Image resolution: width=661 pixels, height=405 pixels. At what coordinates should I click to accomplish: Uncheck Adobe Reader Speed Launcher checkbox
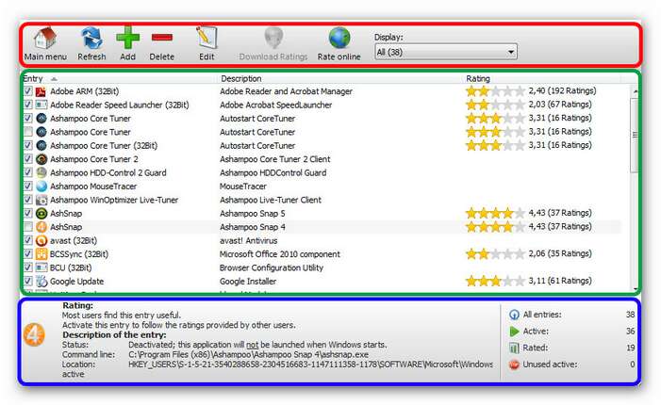(x=28, y=105)
